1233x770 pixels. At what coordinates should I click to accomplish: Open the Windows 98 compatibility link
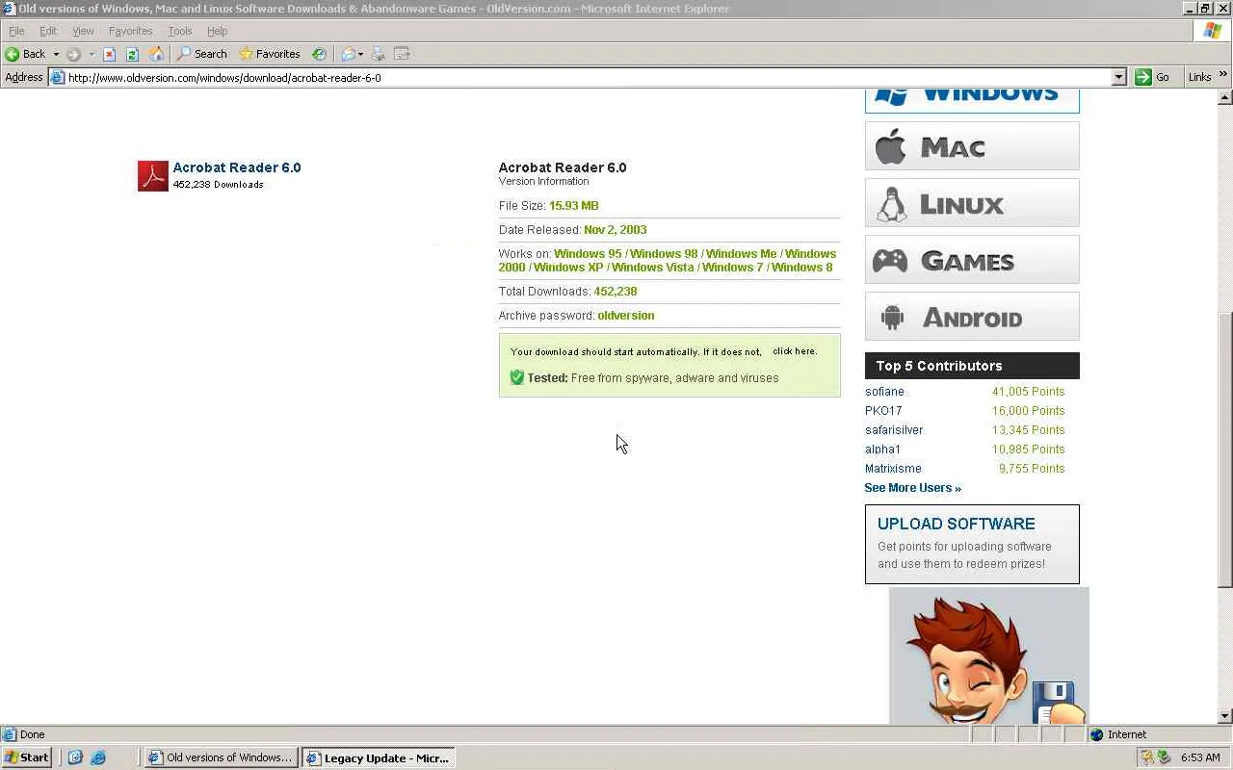point(664,254)
